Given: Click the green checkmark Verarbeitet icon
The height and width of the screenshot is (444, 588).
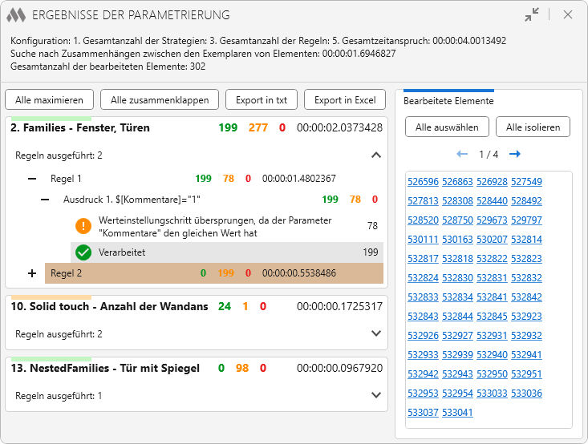Looking at the screenshot, I should (83, 252).
